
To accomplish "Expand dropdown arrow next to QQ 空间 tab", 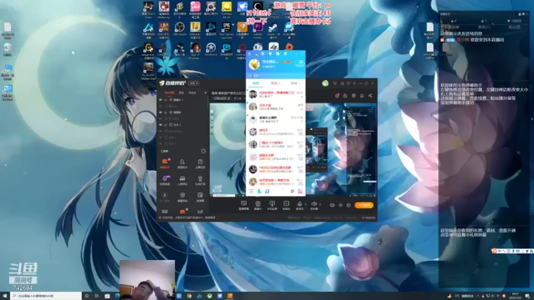I will pos(299,83).
